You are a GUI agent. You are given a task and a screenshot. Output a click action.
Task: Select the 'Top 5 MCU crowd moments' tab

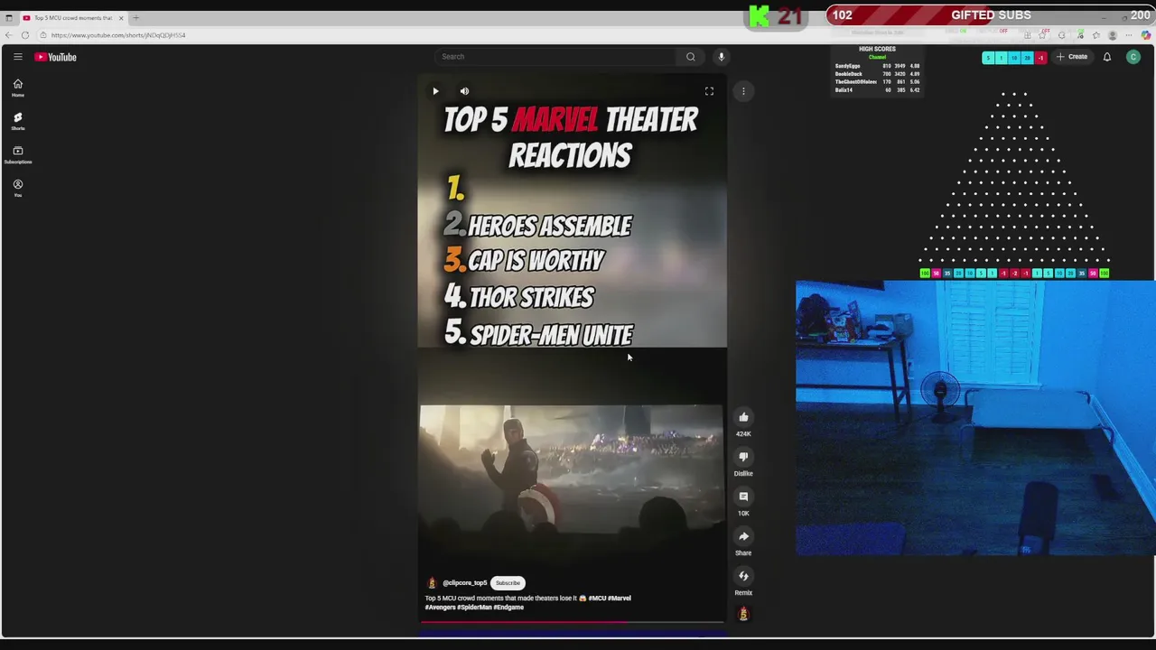click(72, 18)
